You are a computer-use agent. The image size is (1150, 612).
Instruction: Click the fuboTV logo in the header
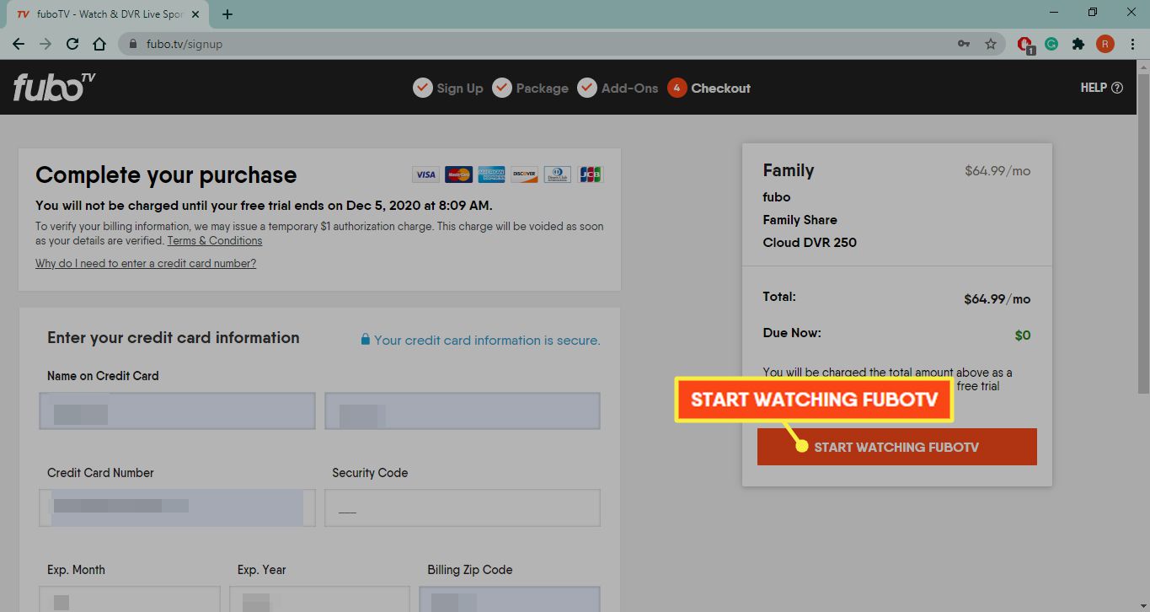click(x=54, y=87)
